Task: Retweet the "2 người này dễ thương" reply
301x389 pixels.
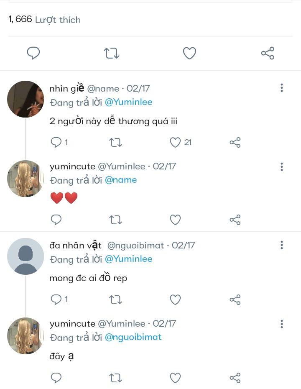Action: coord(116,142)
